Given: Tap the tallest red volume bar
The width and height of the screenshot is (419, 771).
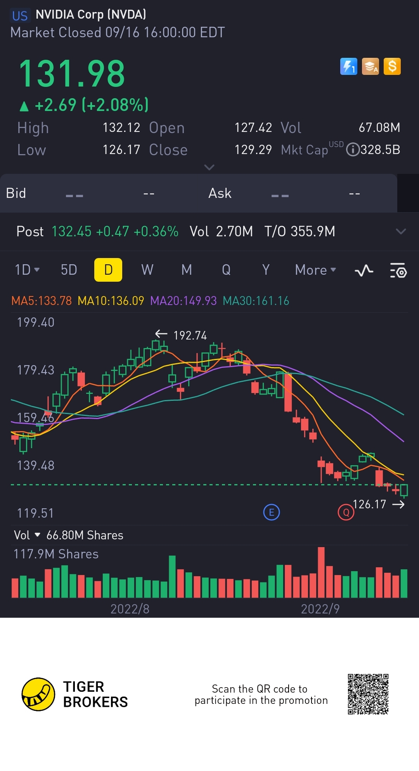Looking at the screenshot, I should (x=321, y=572).
